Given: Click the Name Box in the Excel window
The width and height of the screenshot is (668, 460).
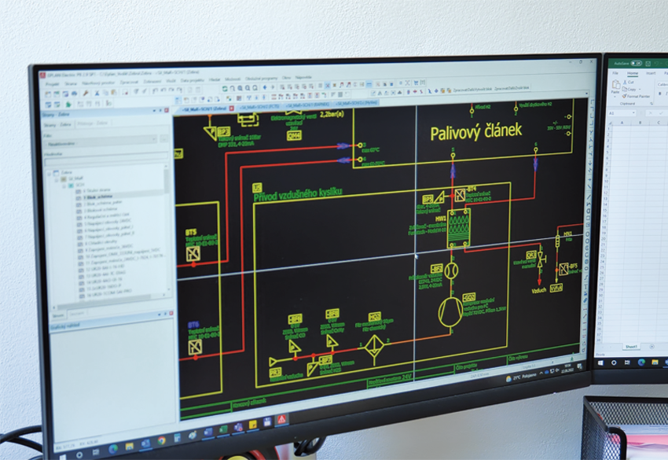Looking at the screenshot, I should [621, 112].
